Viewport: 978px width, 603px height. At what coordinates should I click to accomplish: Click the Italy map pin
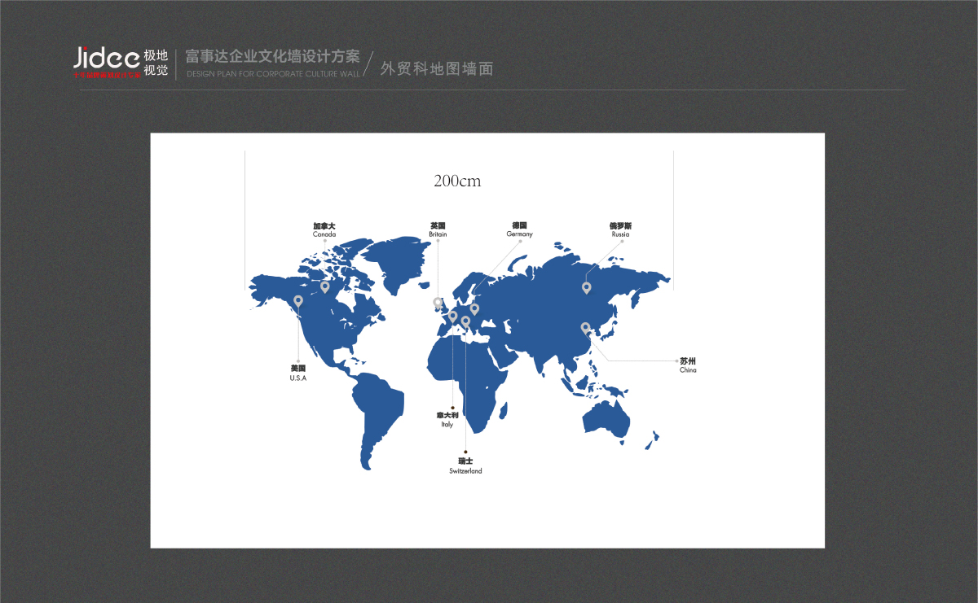click(x=453, y=316)
